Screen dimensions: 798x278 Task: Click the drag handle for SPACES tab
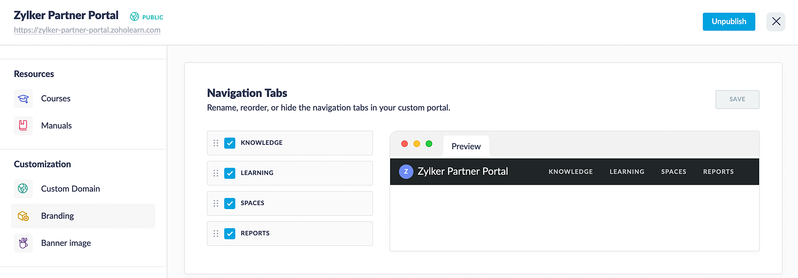coord(216,204)
